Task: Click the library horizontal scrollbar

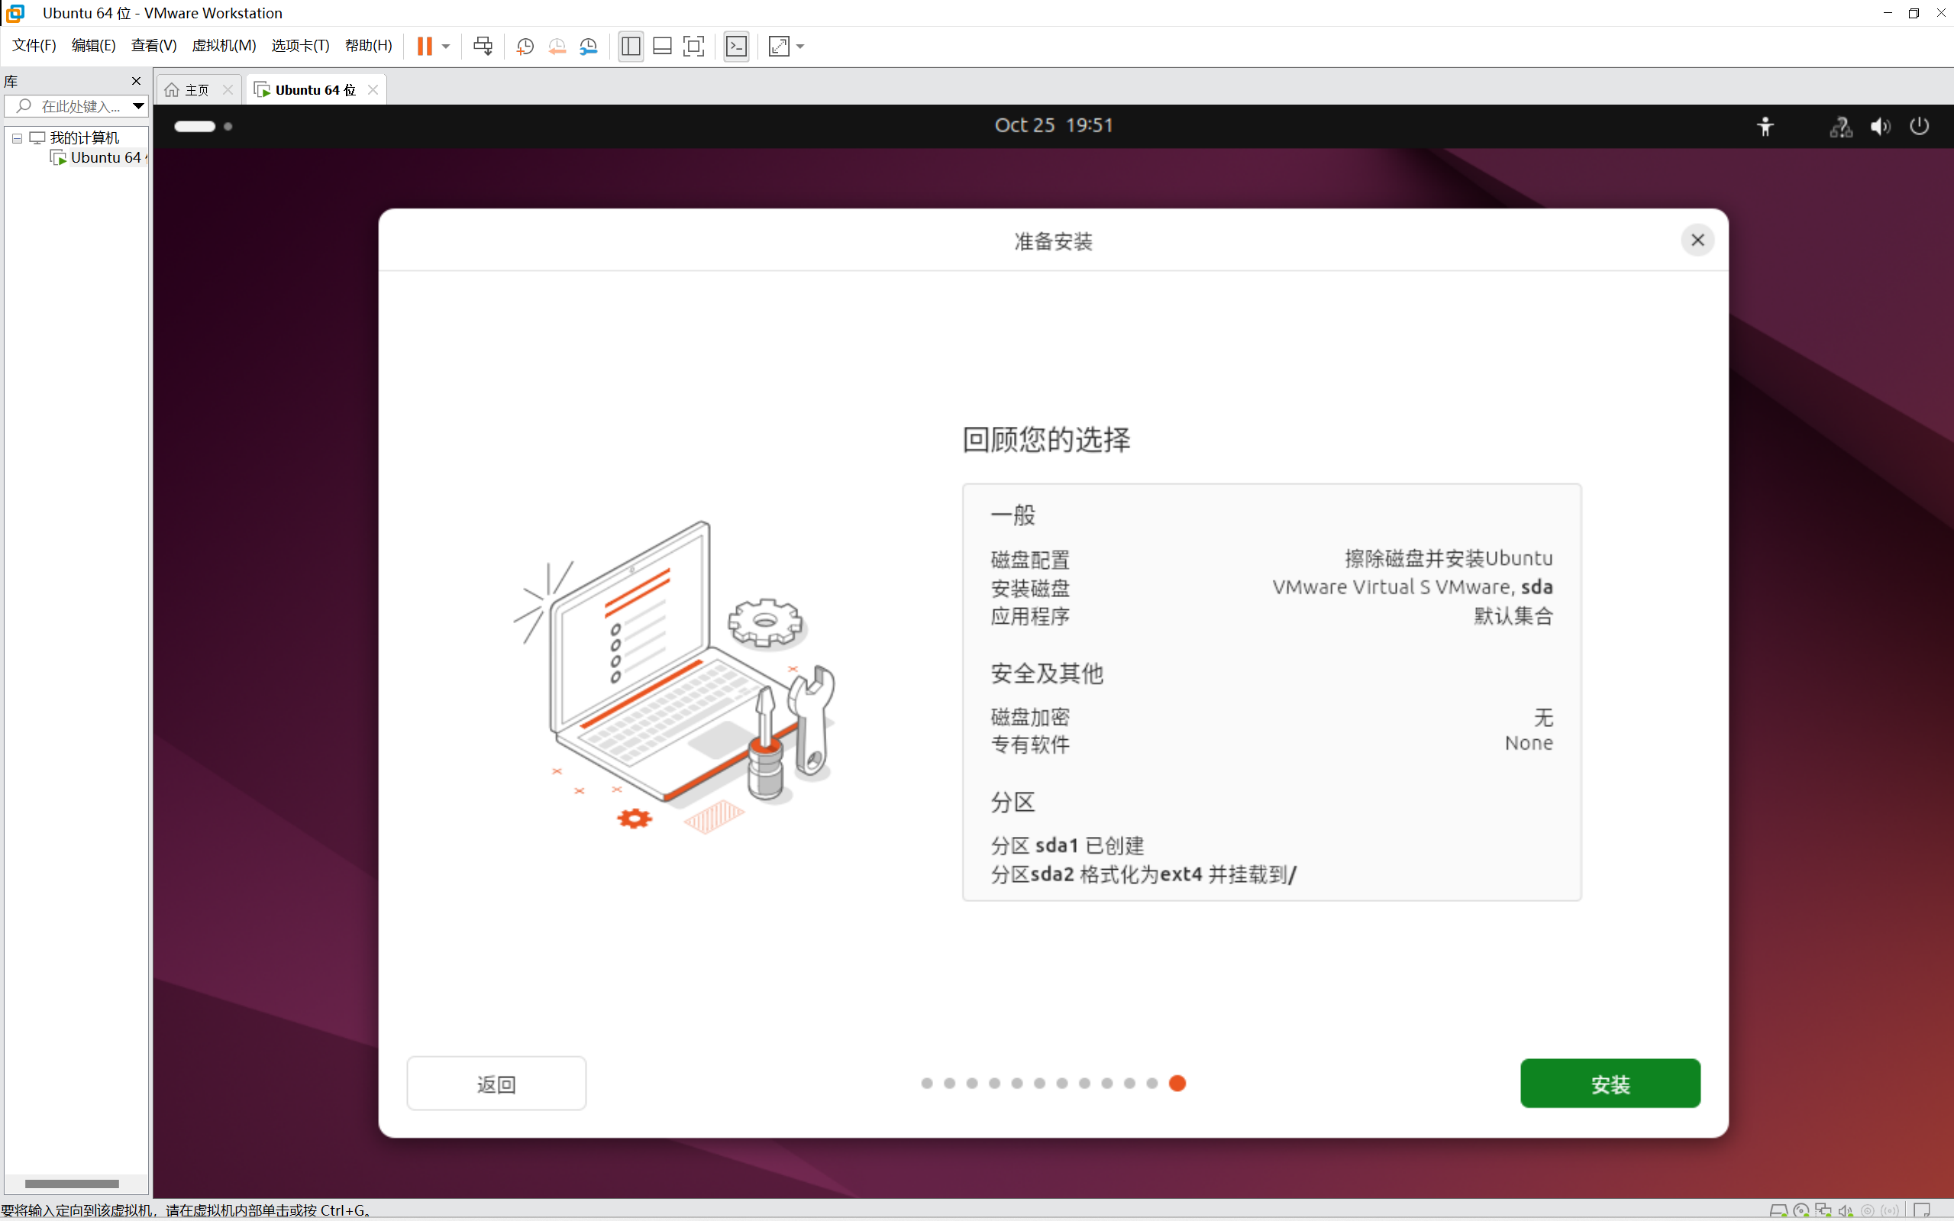Action: click(72, 1183)
